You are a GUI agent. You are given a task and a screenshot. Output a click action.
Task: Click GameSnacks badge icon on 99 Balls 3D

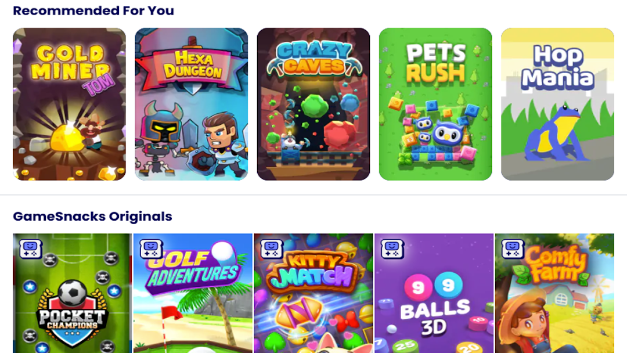[392, 248]
